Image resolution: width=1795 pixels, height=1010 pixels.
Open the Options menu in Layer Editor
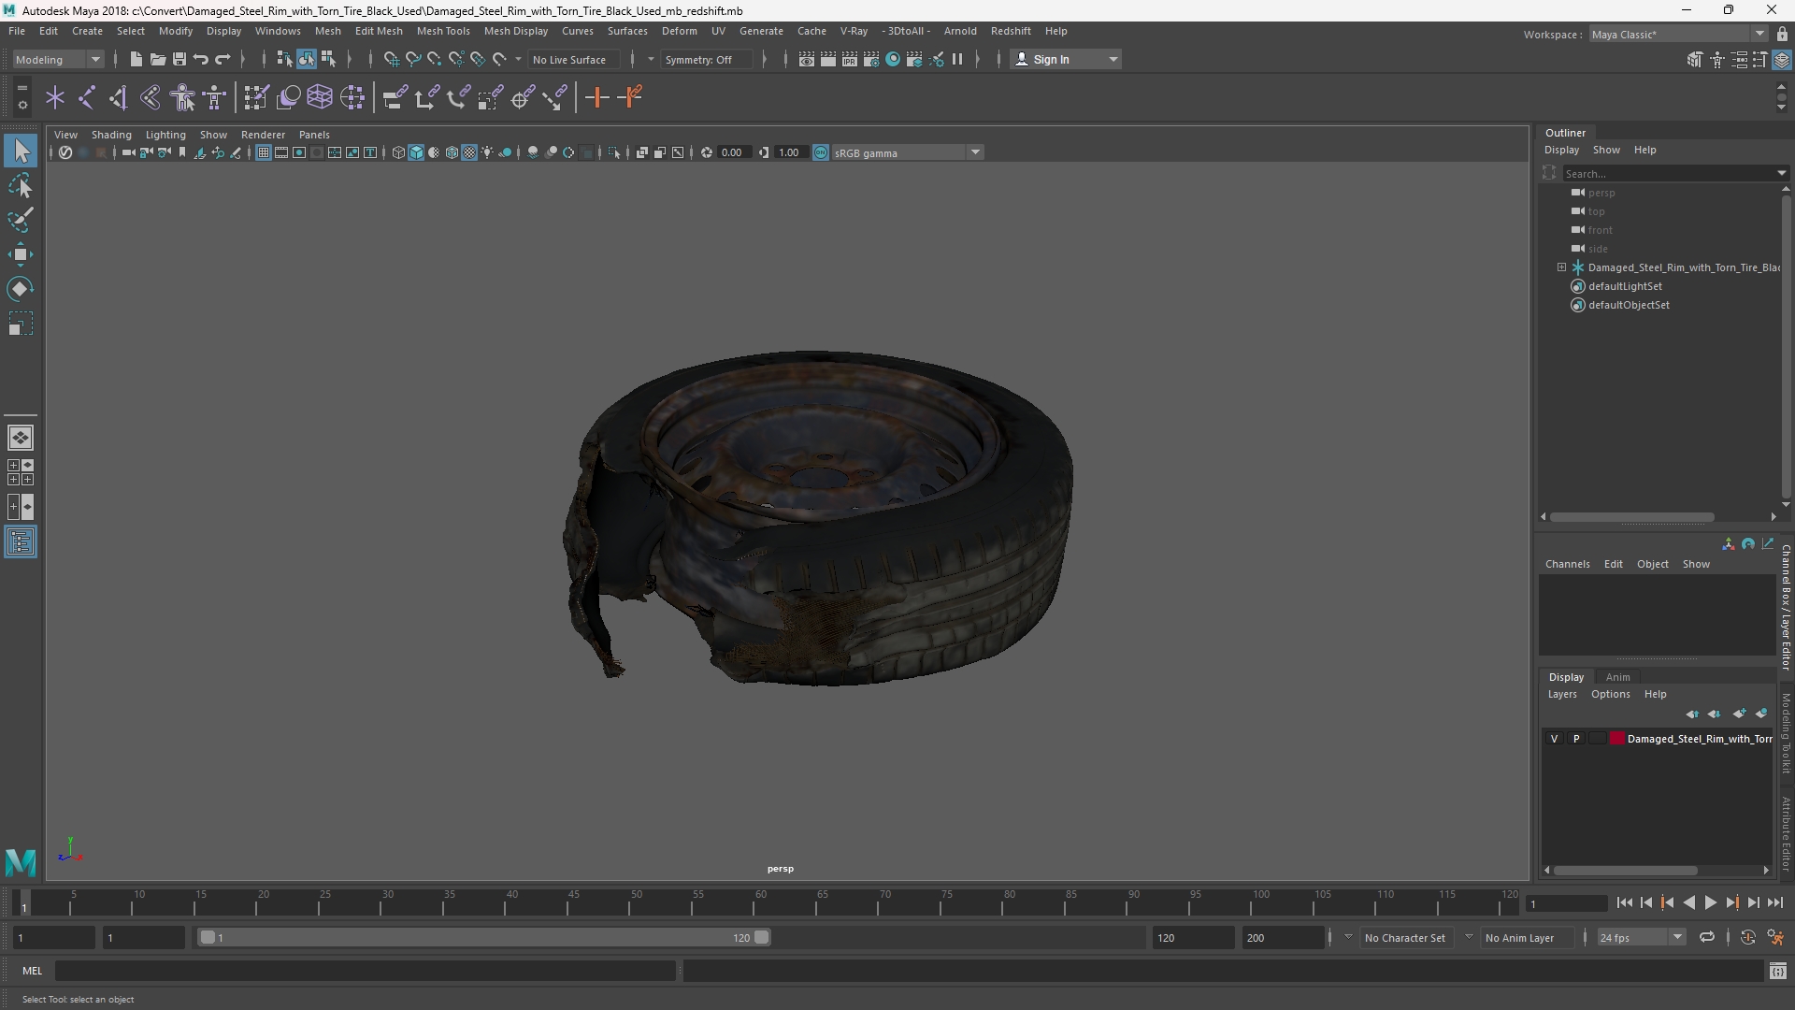pos(1610,694)
